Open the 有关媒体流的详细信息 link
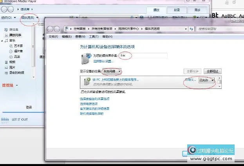 coord(95,108)
